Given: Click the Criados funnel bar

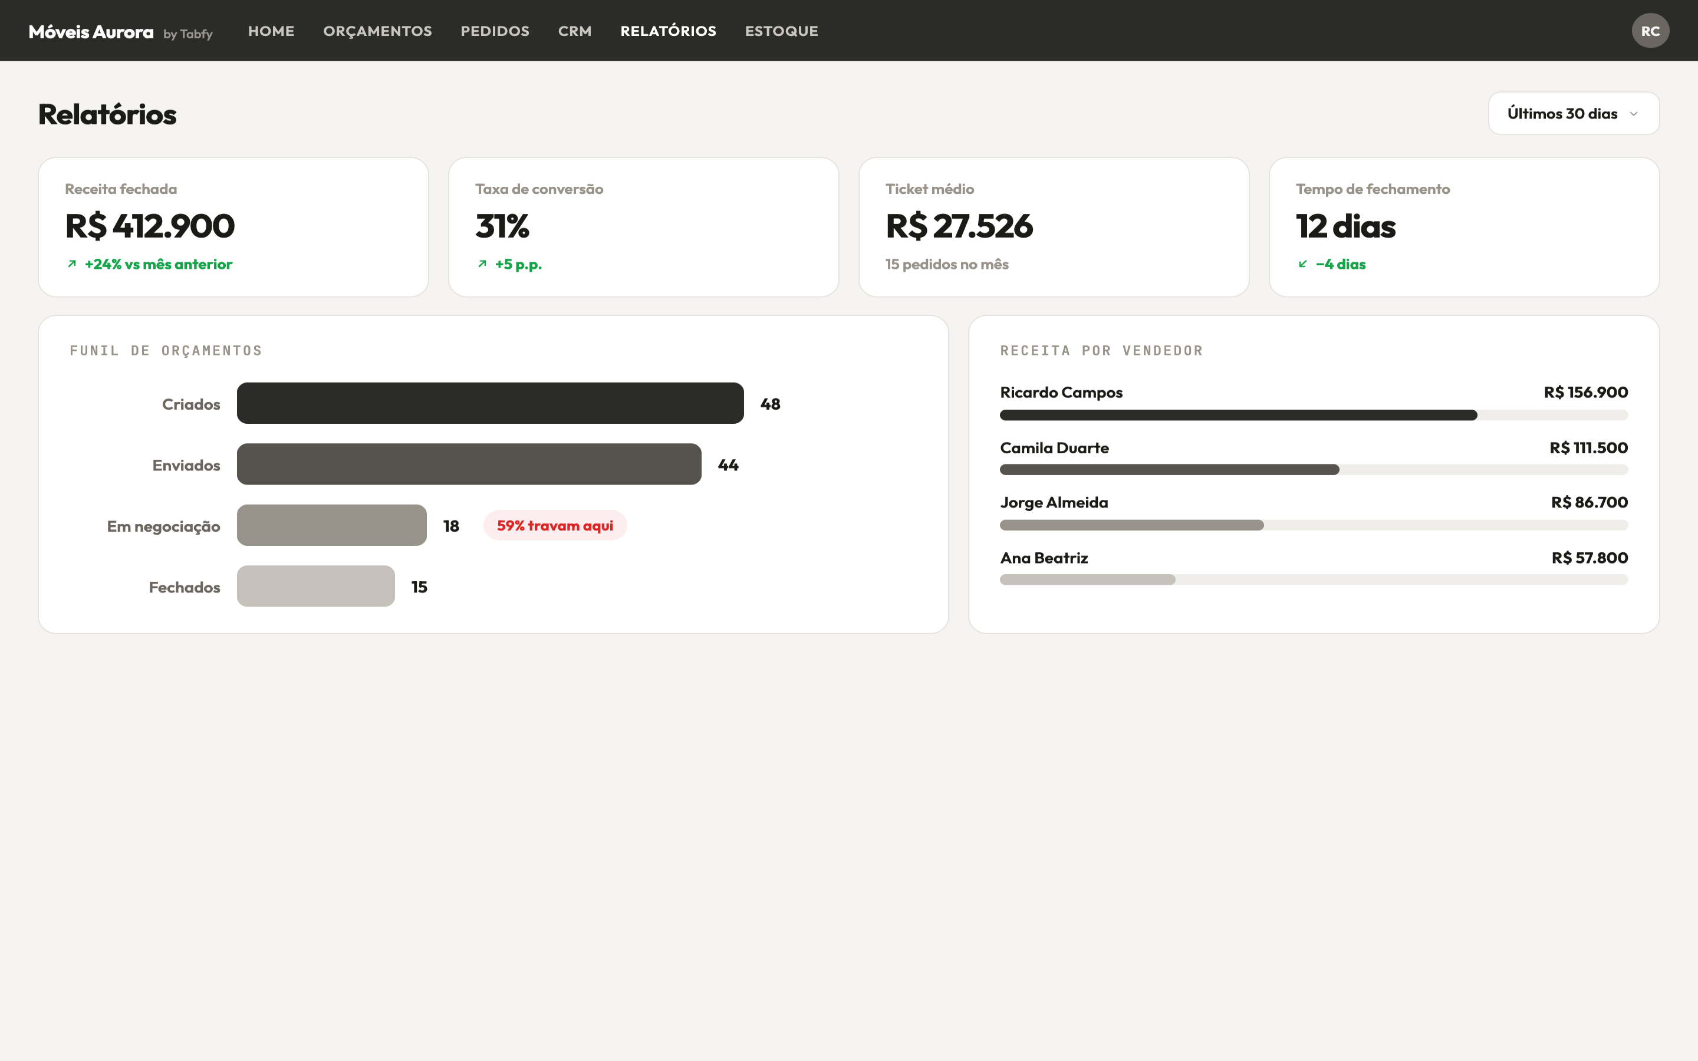Looking at the screenshot, I should [490, 403].
